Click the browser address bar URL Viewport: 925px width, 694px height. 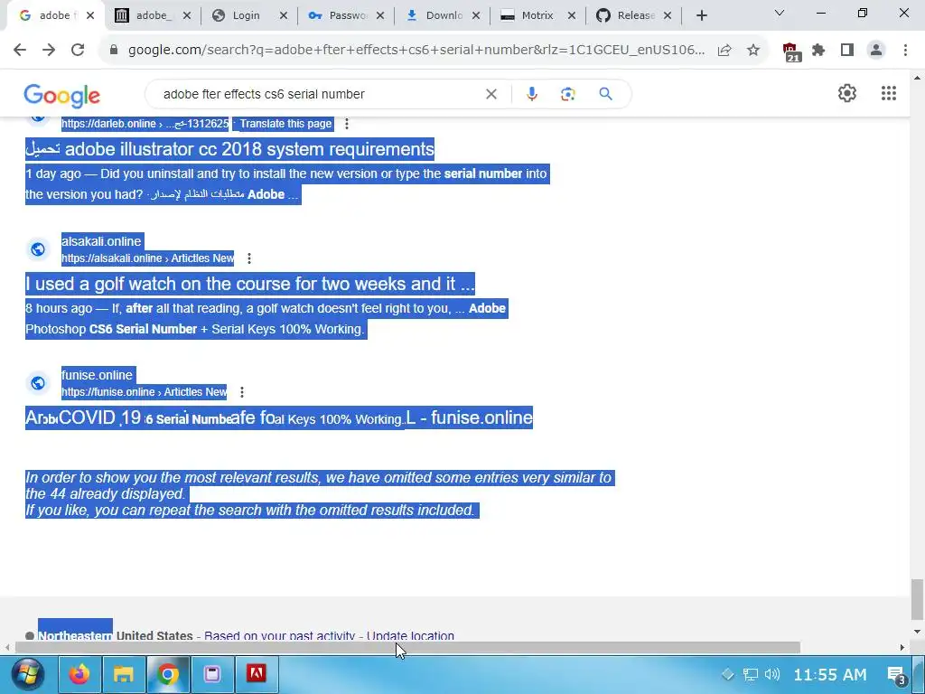[416, 51]
